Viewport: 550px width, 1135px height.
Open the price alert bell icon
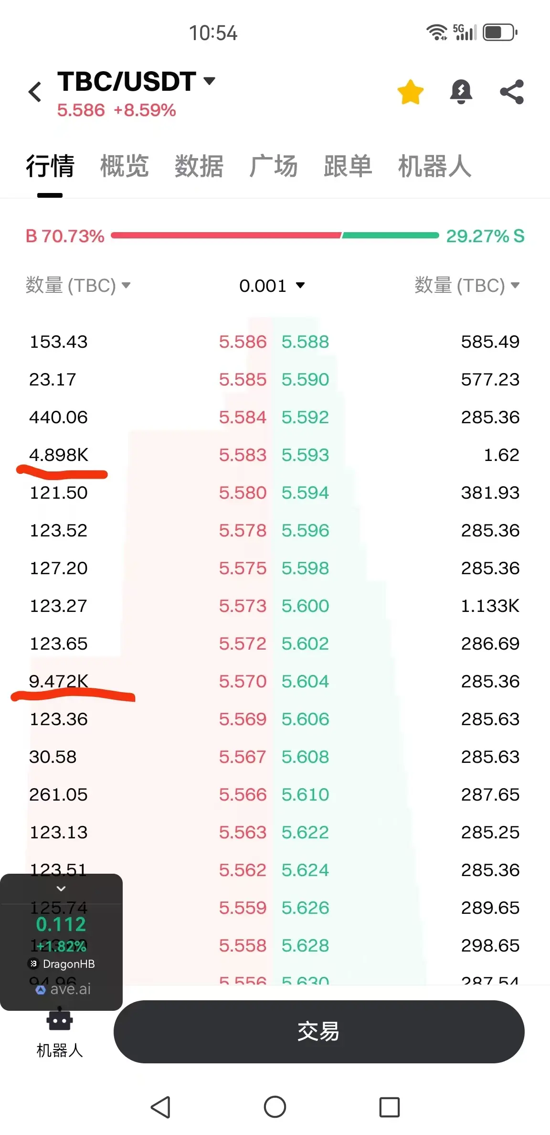(461, 92)
